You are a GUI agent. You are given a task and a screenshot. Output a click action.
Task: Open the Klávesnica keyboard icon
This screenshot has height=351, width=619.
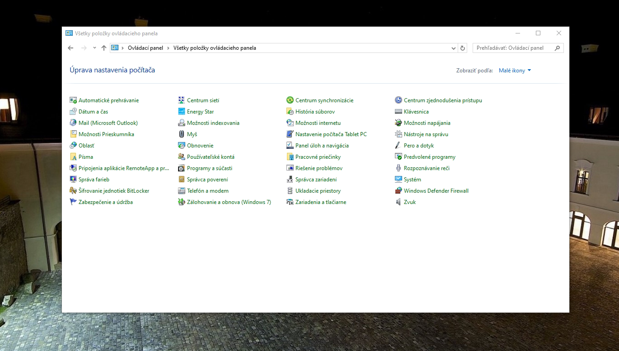click(398, 112)
